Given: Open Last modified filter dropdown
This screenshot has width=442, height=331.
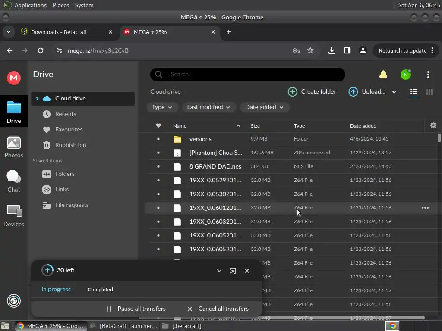Looking at the screenshot, I should pyautogui.click(x=208, y=107).
